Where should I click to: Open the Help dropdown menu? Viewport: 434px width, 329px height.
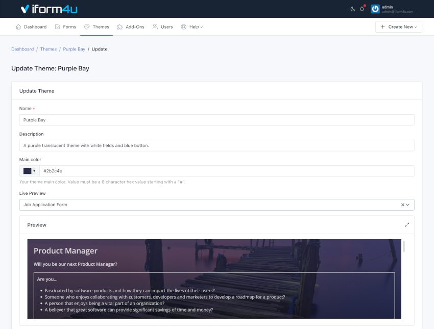click(x=192, y=27)
